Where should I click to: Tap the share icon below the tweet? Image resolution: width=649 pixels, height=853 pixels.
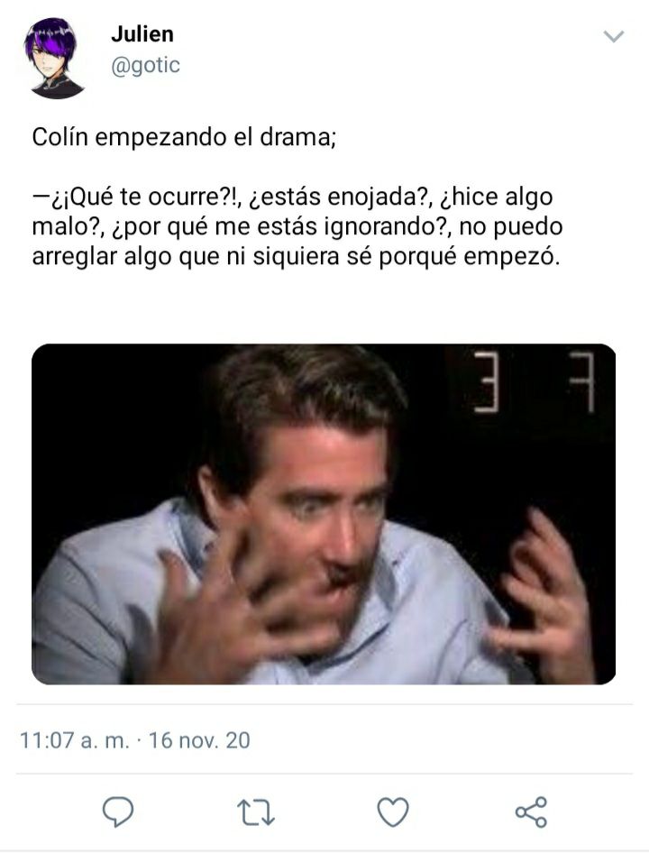531,812
